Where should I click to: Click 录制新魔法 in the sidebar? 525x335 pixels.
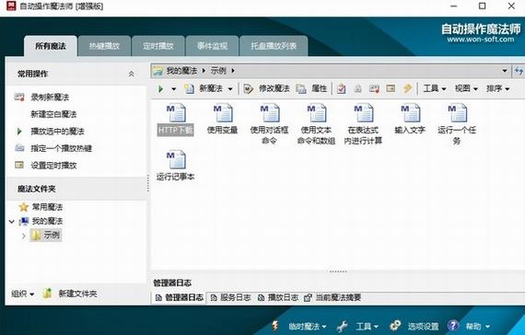pos(50,98)
